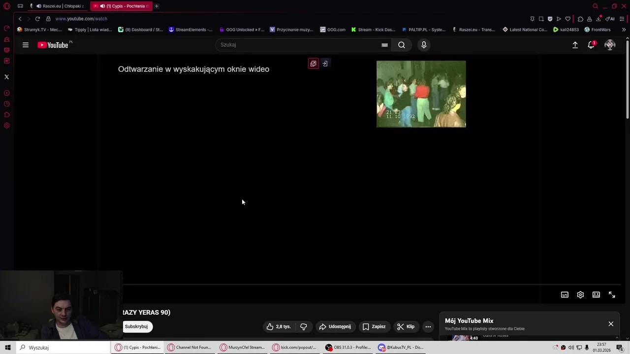Image resolution: width=630 pixels, height=354 pixels.
Task: Open a new browser tab
Action: click(157, 6)
